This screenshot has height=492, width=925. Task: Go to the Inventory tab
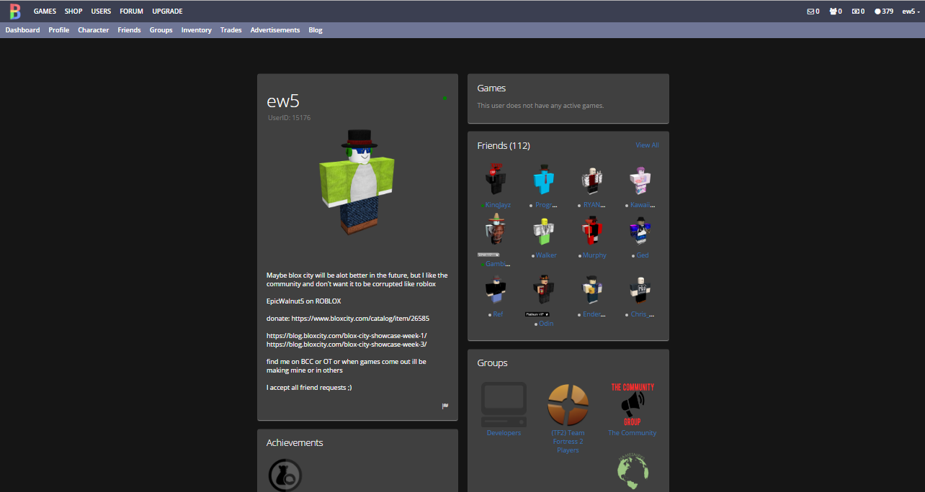point(196,30)
